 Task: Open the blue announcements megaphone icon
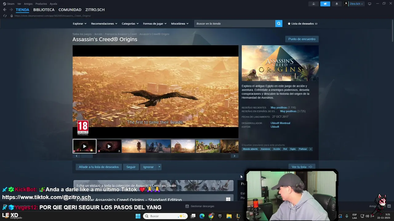(x=325, y=4)
